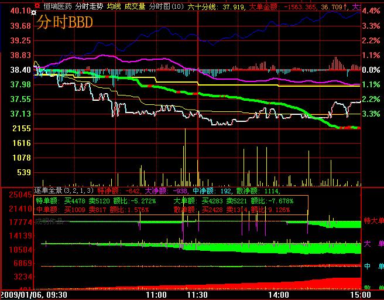384x300 pixels.
Task: Click the red 3.3% percentage label
Action: coord(371,26)
